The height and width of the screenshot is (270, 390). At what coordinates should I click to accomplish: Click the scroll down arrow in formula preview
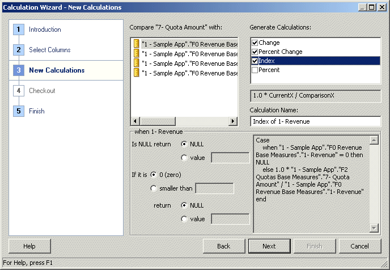click(x=374, y=227)
